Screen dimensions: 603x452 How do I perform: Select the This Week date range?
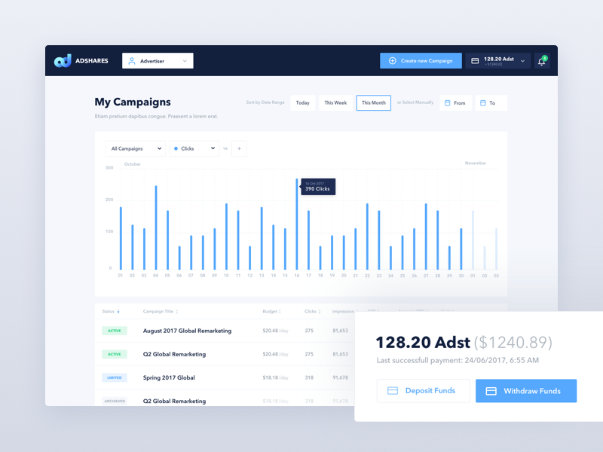[x=335, y=103]
